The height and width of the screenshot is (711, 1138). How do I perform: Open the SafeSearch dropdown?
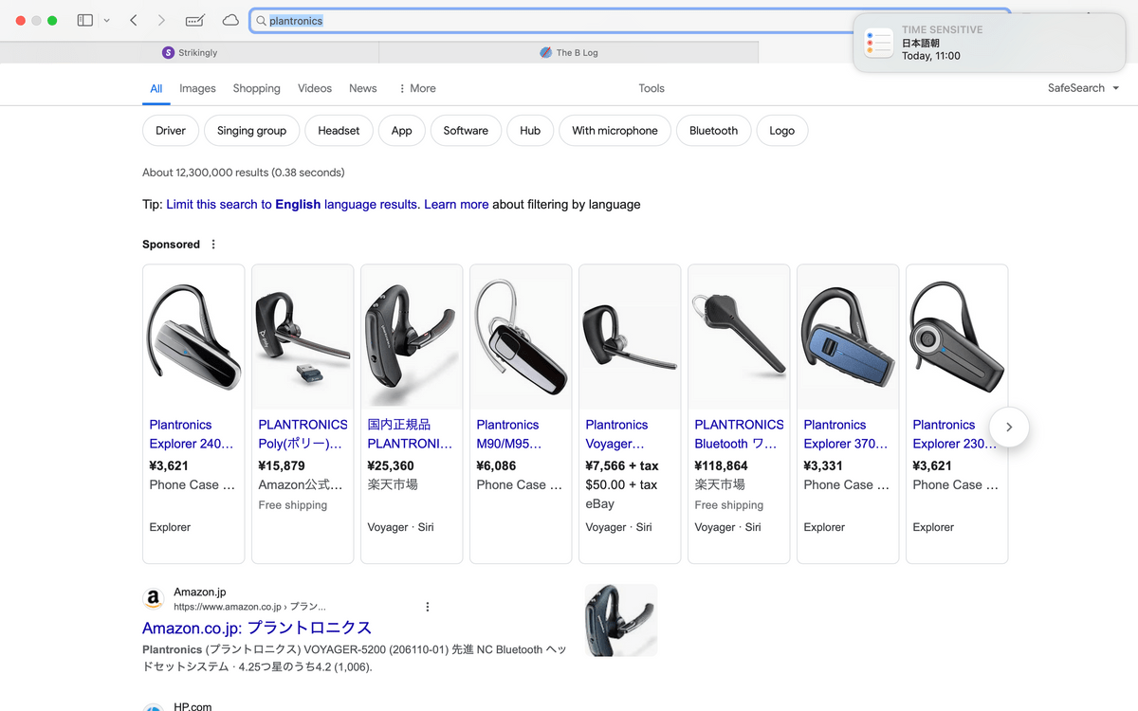click(x=1083, y=88)
